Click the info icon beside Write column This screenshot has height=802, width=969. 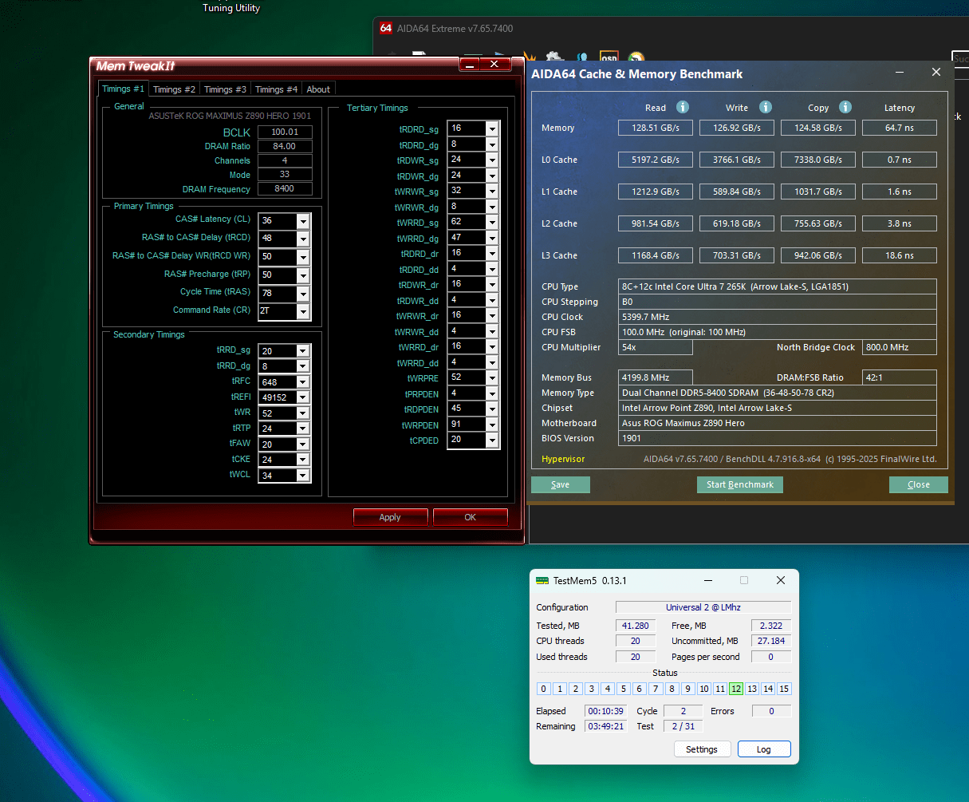point(766,107)
